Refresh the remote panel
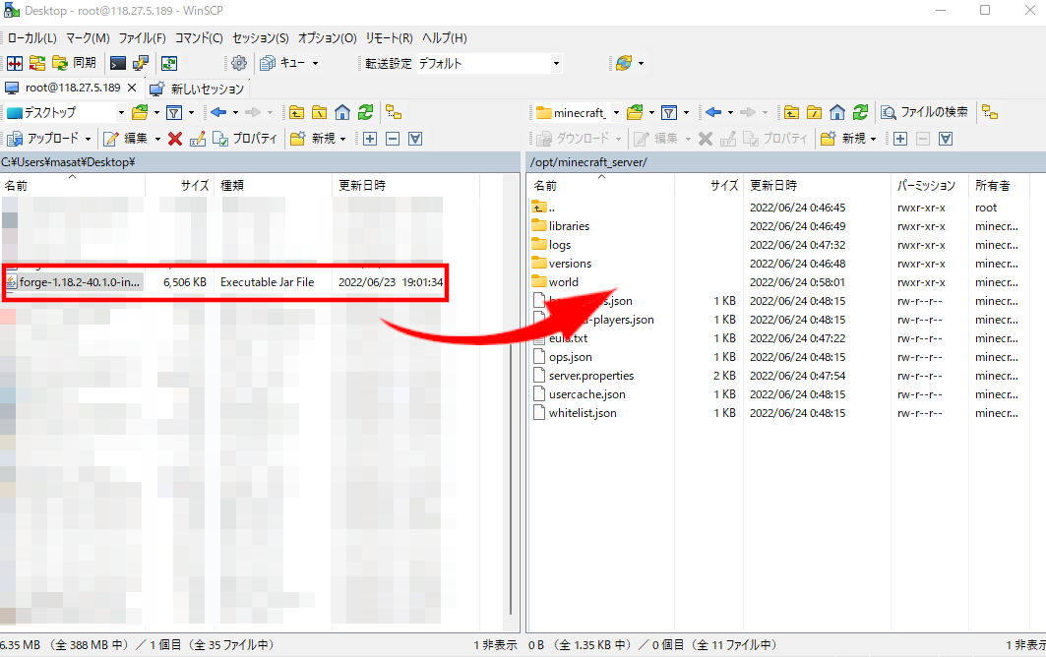The image size is (1046, 657). coord(861,113)
